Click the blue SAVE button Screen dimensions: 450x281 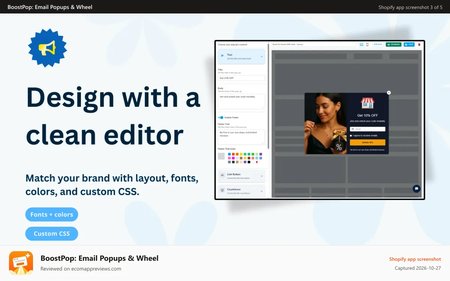tap(409, 44)
